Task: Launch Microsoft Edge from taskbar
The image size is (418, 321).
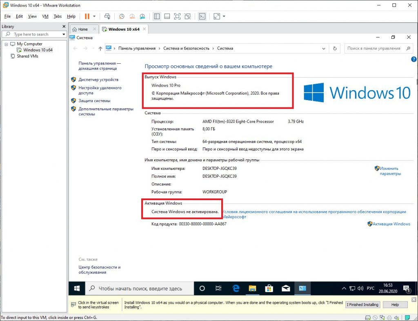Action: (x=236, y=288)
